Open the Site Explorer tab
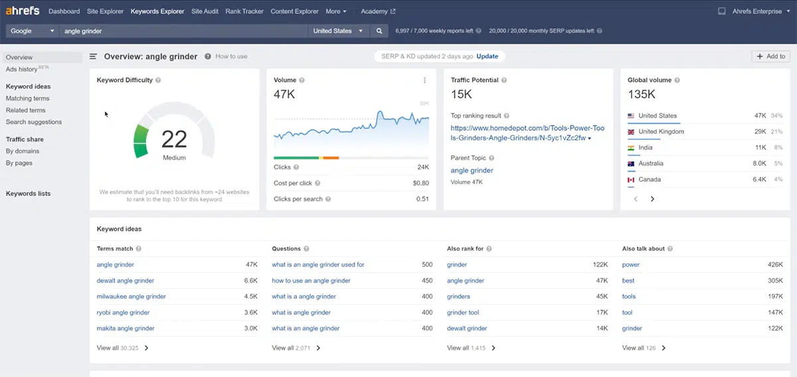Image resolution: width=797 pixels, height=377 pixels. pos(106,11)
